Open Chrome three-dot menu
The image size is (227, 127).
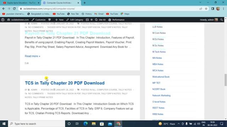pos(223,8)
